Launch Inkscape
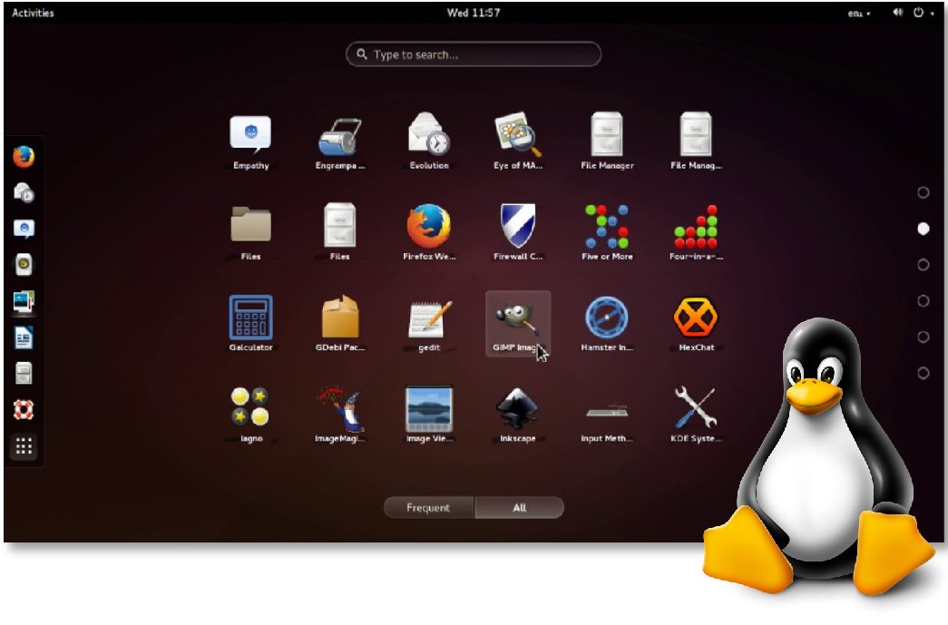This screenshot has width=948, height=625. [x=517, y=410]
